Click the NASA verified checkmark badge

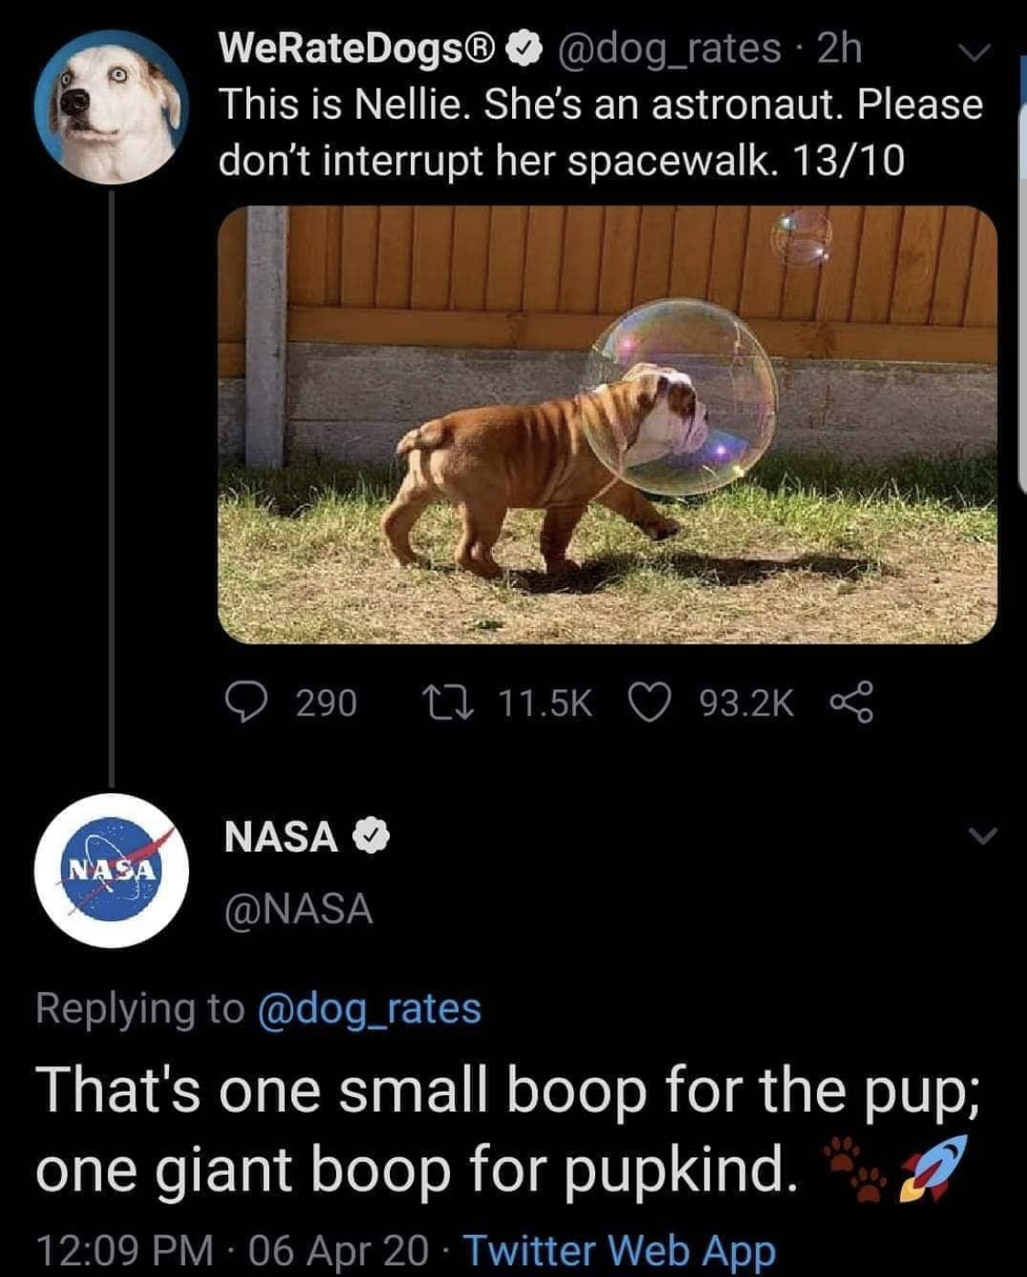tap(372, 836)
